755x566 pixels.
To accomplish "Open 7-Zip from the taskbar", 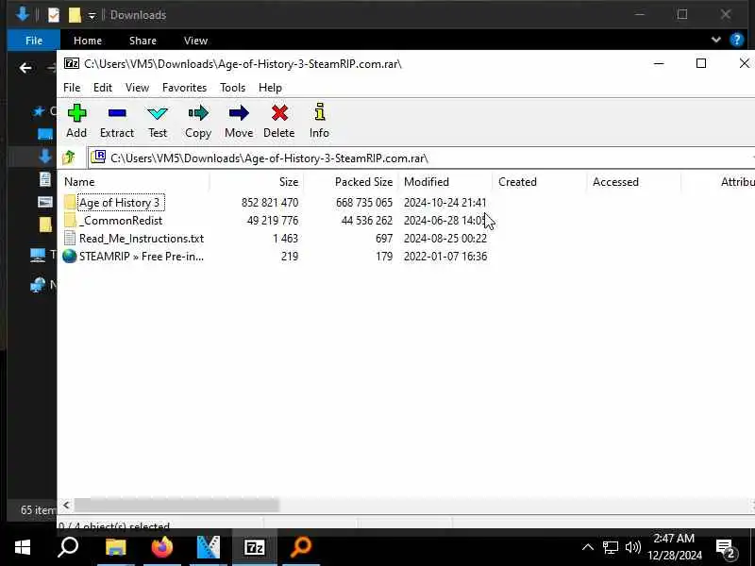I will coord(254,547).
